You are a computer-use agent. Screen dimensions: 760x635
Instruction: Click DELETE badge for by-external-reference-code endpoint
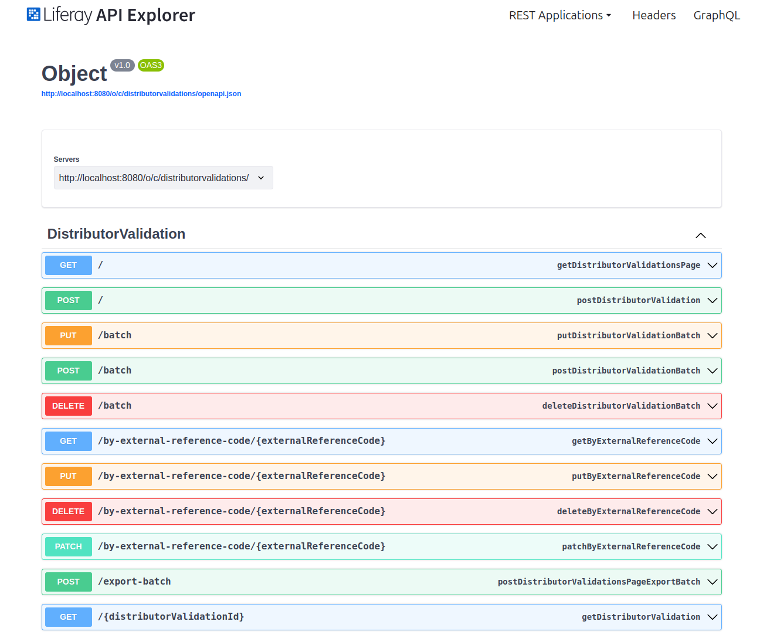pyautogui.click(x=68, y=511)
